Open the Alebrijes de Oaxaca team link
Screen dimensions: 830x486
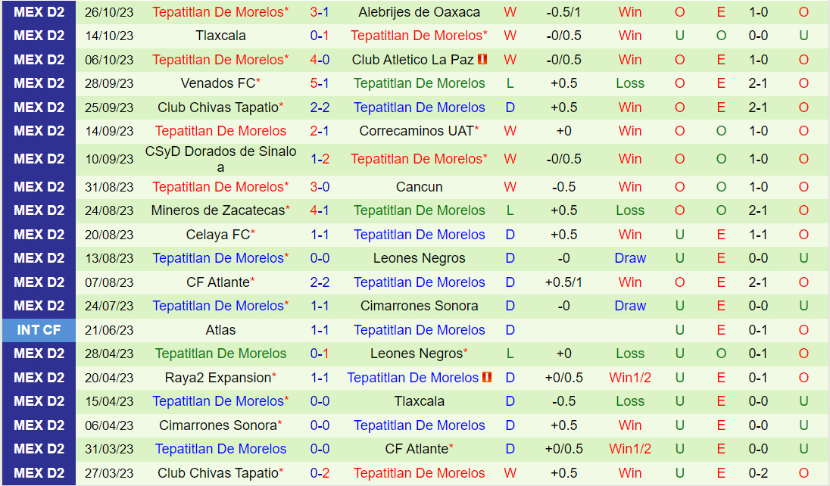[419, 12]
